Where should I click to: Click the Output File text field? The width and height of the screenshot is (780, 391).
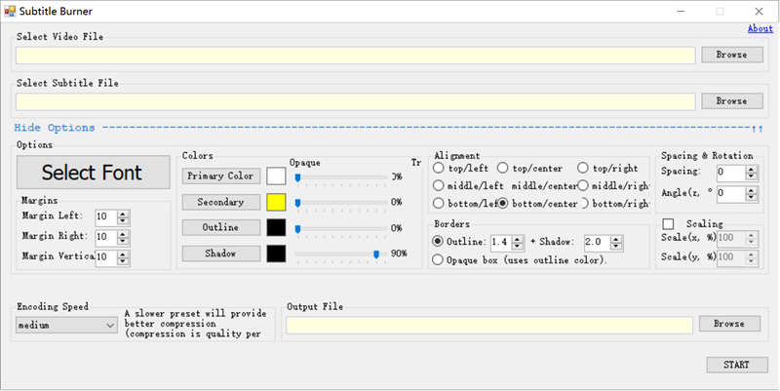pos(488,325)
